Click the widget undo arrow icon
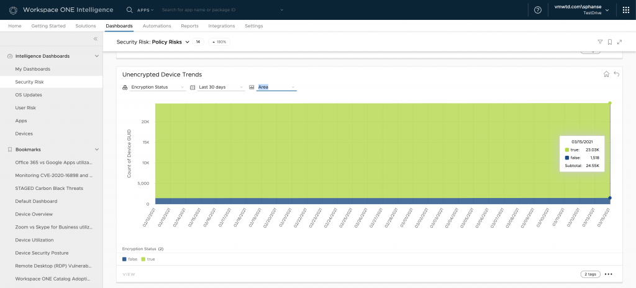Viewport: 636px width, 288px height. [617, 74]
